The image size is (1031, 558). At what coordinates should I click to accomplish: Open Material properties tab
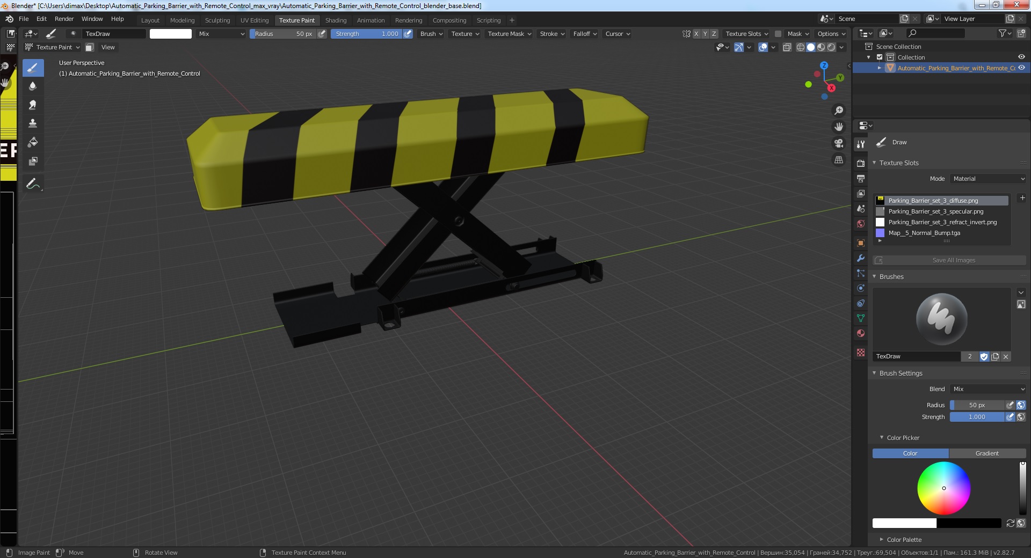(x=861, y=333)
